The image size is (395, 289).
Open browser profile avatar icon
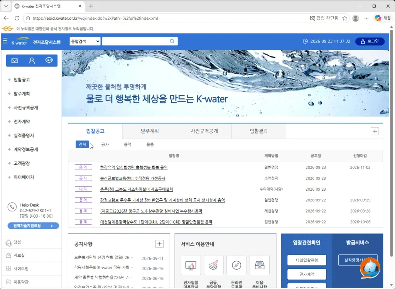(355, 18)
